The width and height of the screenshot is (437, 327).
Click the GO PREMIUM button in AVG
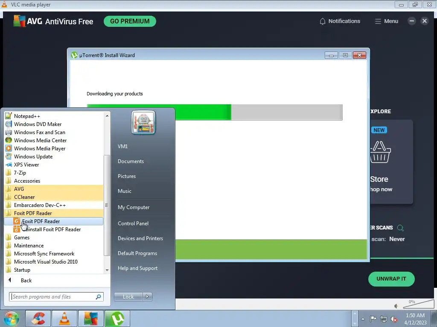(x=130, y=21)
